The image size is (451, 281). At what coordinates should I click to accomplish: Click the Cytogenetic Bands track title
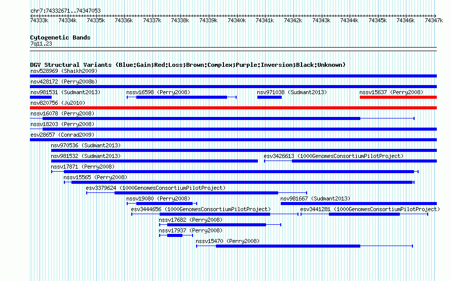tap(60, 37)
